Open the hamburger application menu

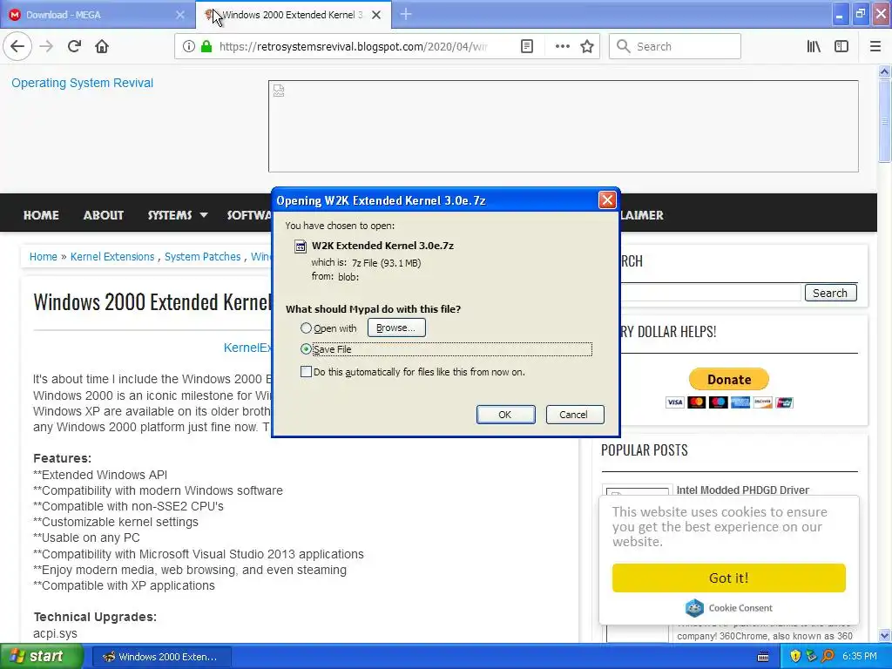(875, 46)
